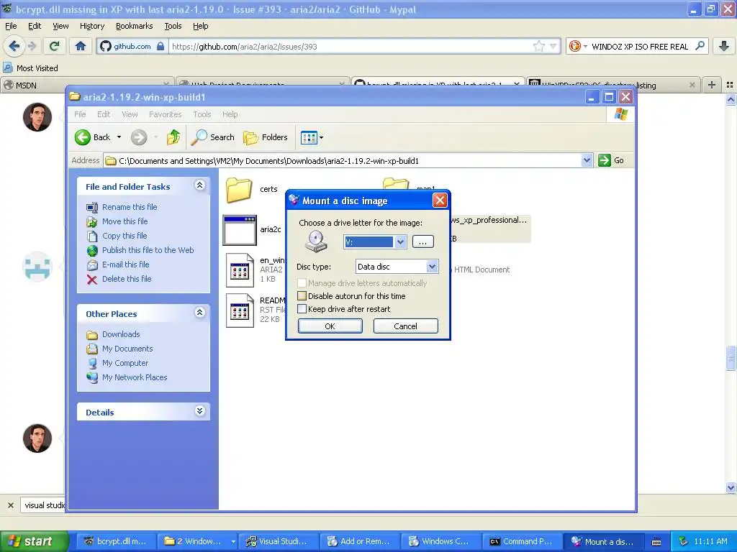Screen dimensions: 737x552
Task: Open the Downloads arrow icon in the browser toolbar
Action: click(x=724, y=46)
